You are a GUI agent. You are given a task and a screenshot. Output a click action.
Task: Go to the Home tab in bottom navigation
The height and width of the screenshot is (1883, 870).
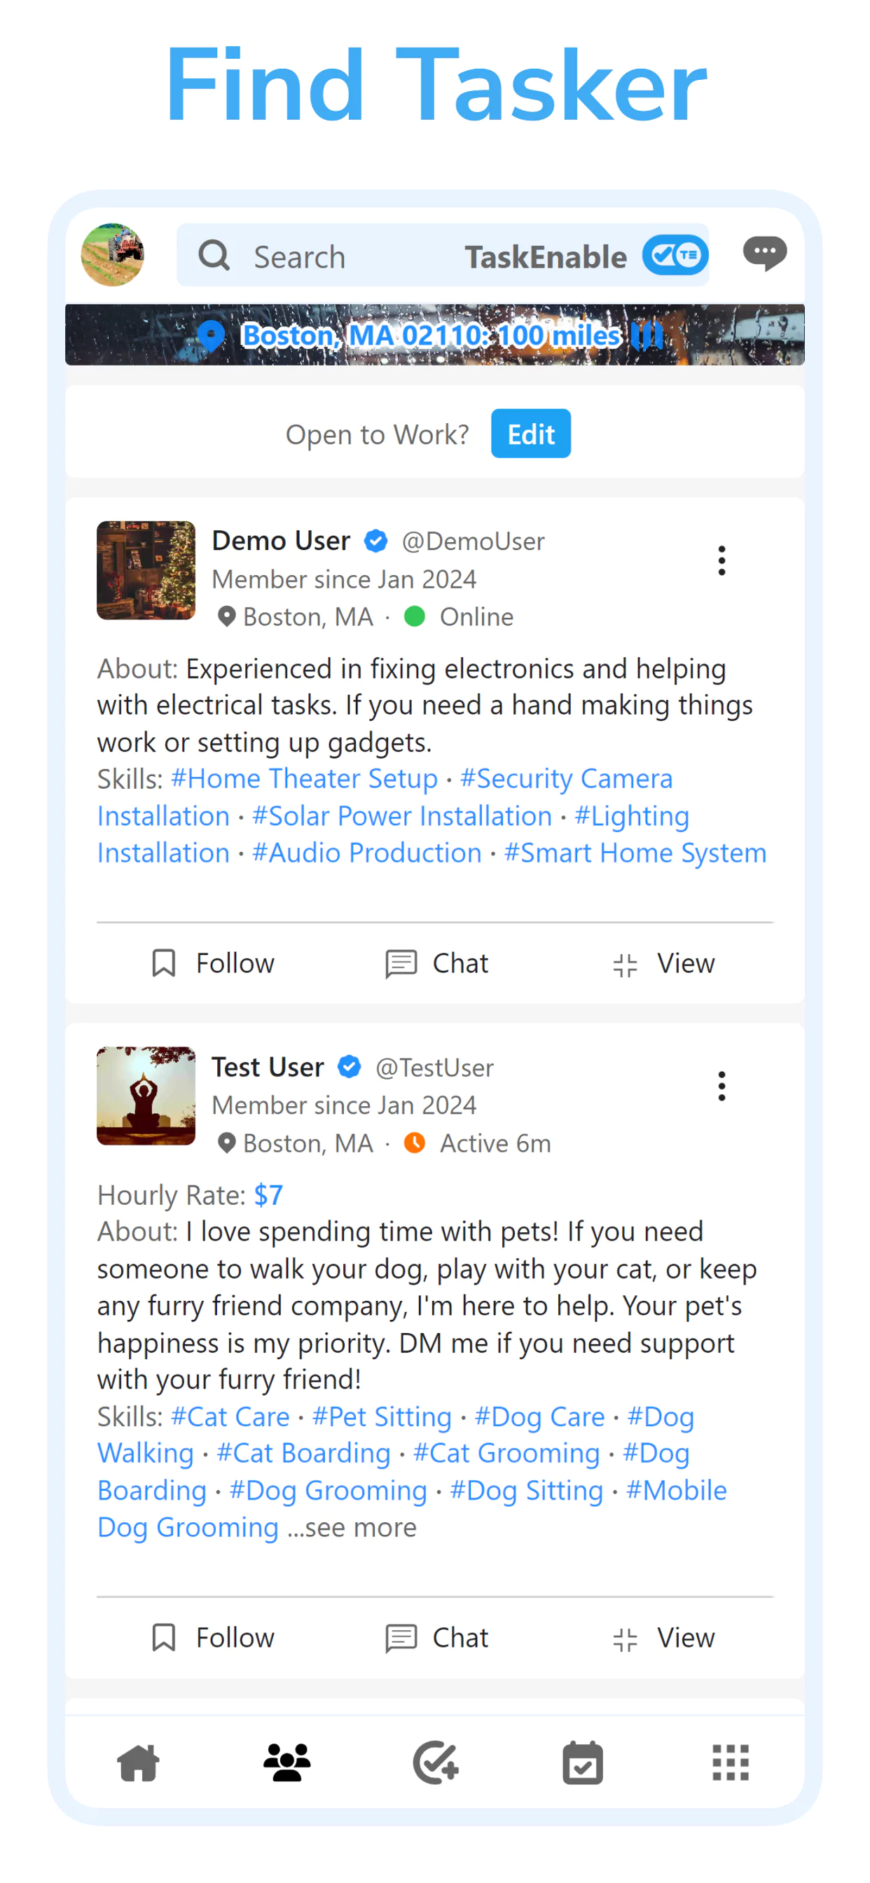pyautogui.click(x=138, y=1763)
